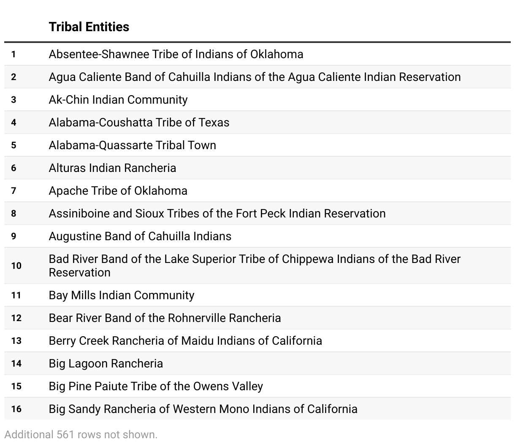Click Assiniboine and Sioux Tribes row
The image size is (515, 445).
[x=217, y=214]
